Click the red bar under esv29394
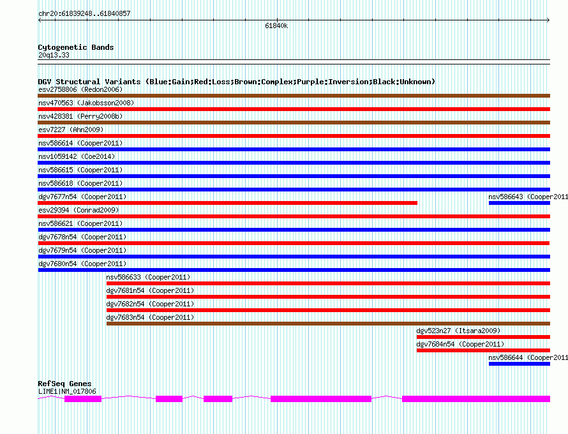The image size is (568, 434). pos(294,216)
